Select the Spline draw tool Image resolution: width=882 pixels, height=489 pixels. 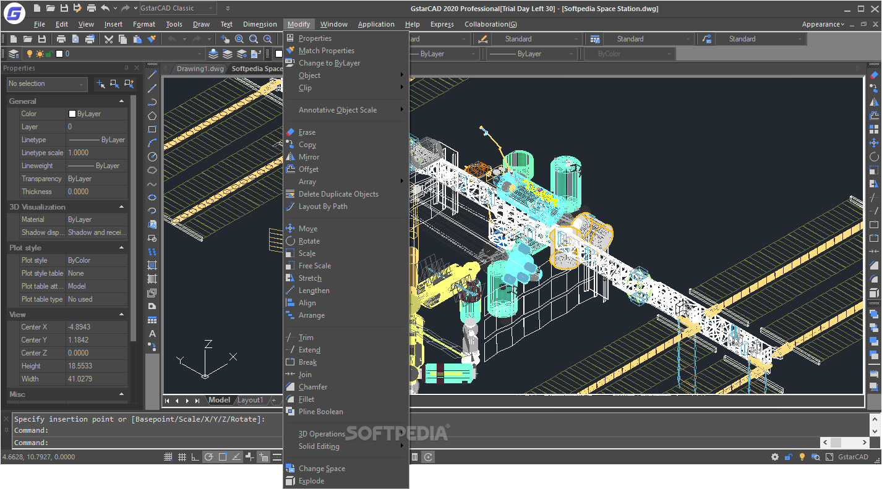152,184
